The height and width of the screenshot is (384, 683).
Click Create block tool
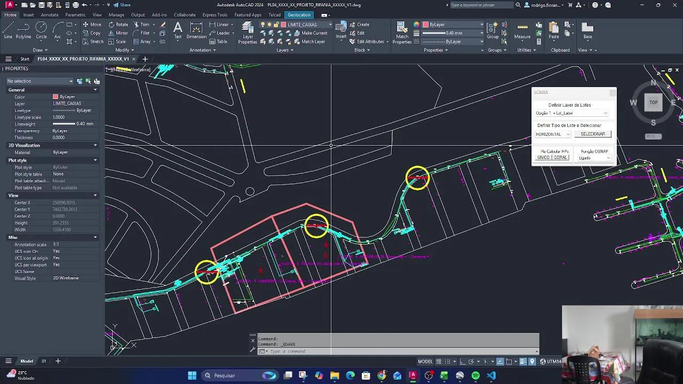359,25
